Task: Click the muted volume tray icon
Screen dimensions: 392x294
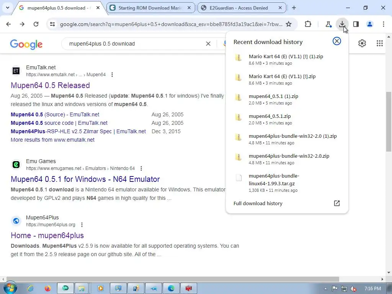Action: coord(353,289)
